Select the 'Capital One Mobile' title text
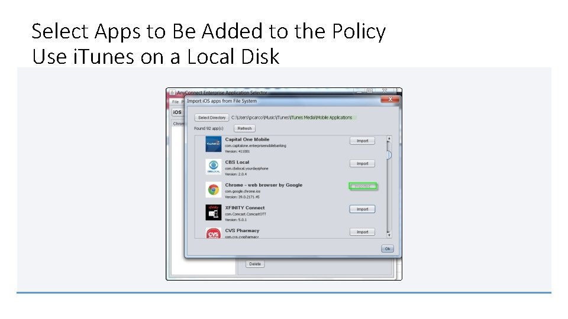 (247, 139)
